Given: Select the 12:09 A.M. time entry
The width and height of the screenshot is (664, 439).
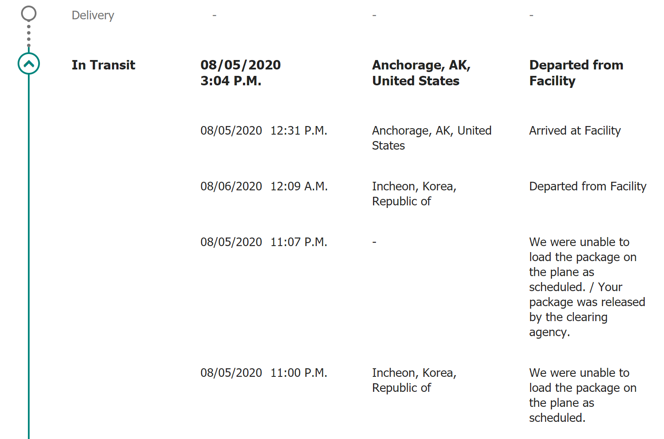Looking at the screenshot, I should pyautogui.click(x=299, y=186).
